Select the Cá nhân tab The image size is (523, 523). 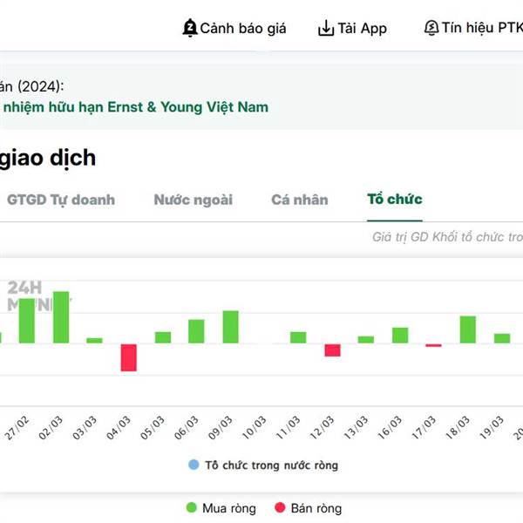point(300,200)
